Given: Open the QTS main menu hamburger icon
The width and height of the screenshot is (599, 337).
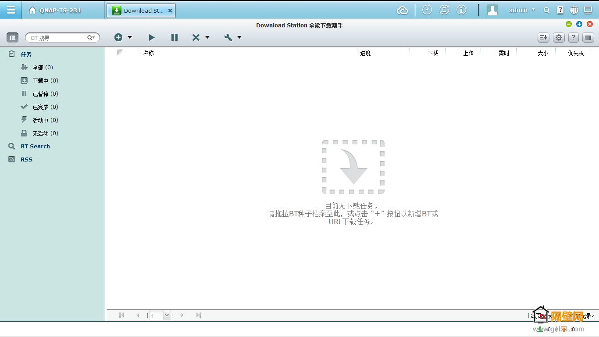Looking at the screenshot, I should point(11,10).
